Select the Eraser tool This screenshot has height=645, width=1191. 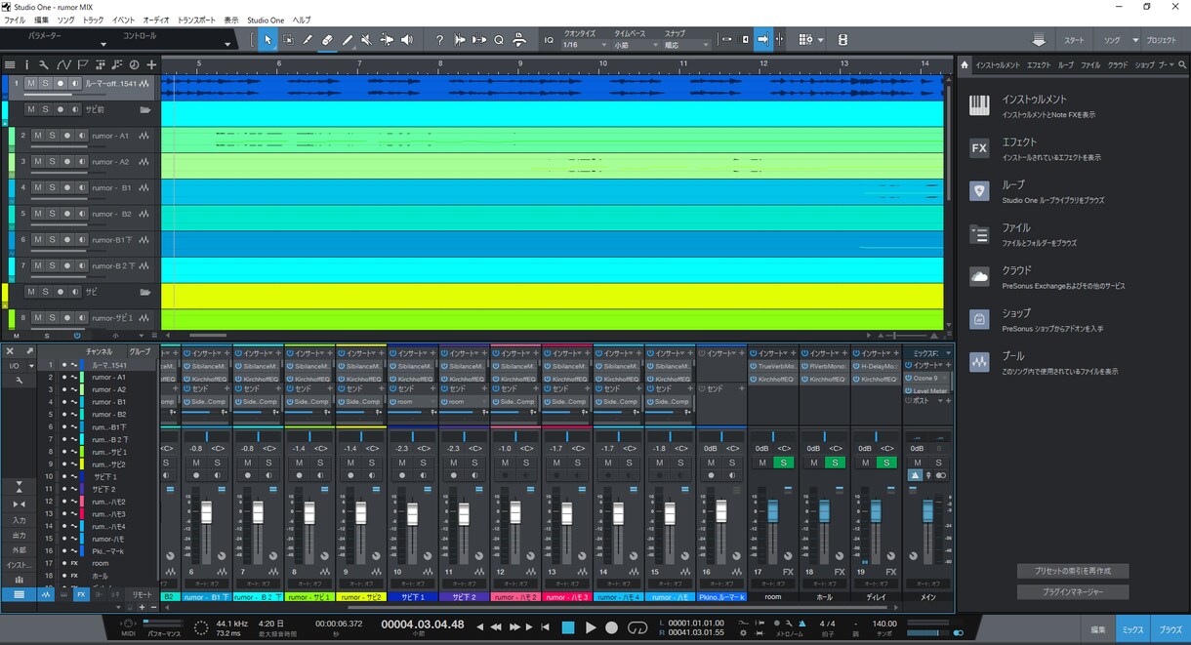pos(327,40)
